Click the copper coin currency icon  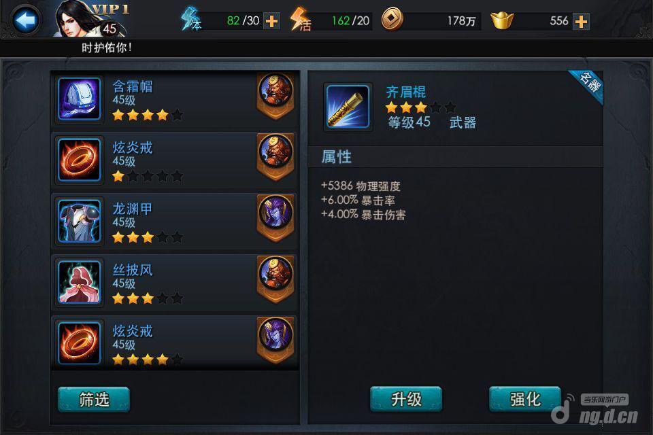pyautogui.click(x=392, y=20)
